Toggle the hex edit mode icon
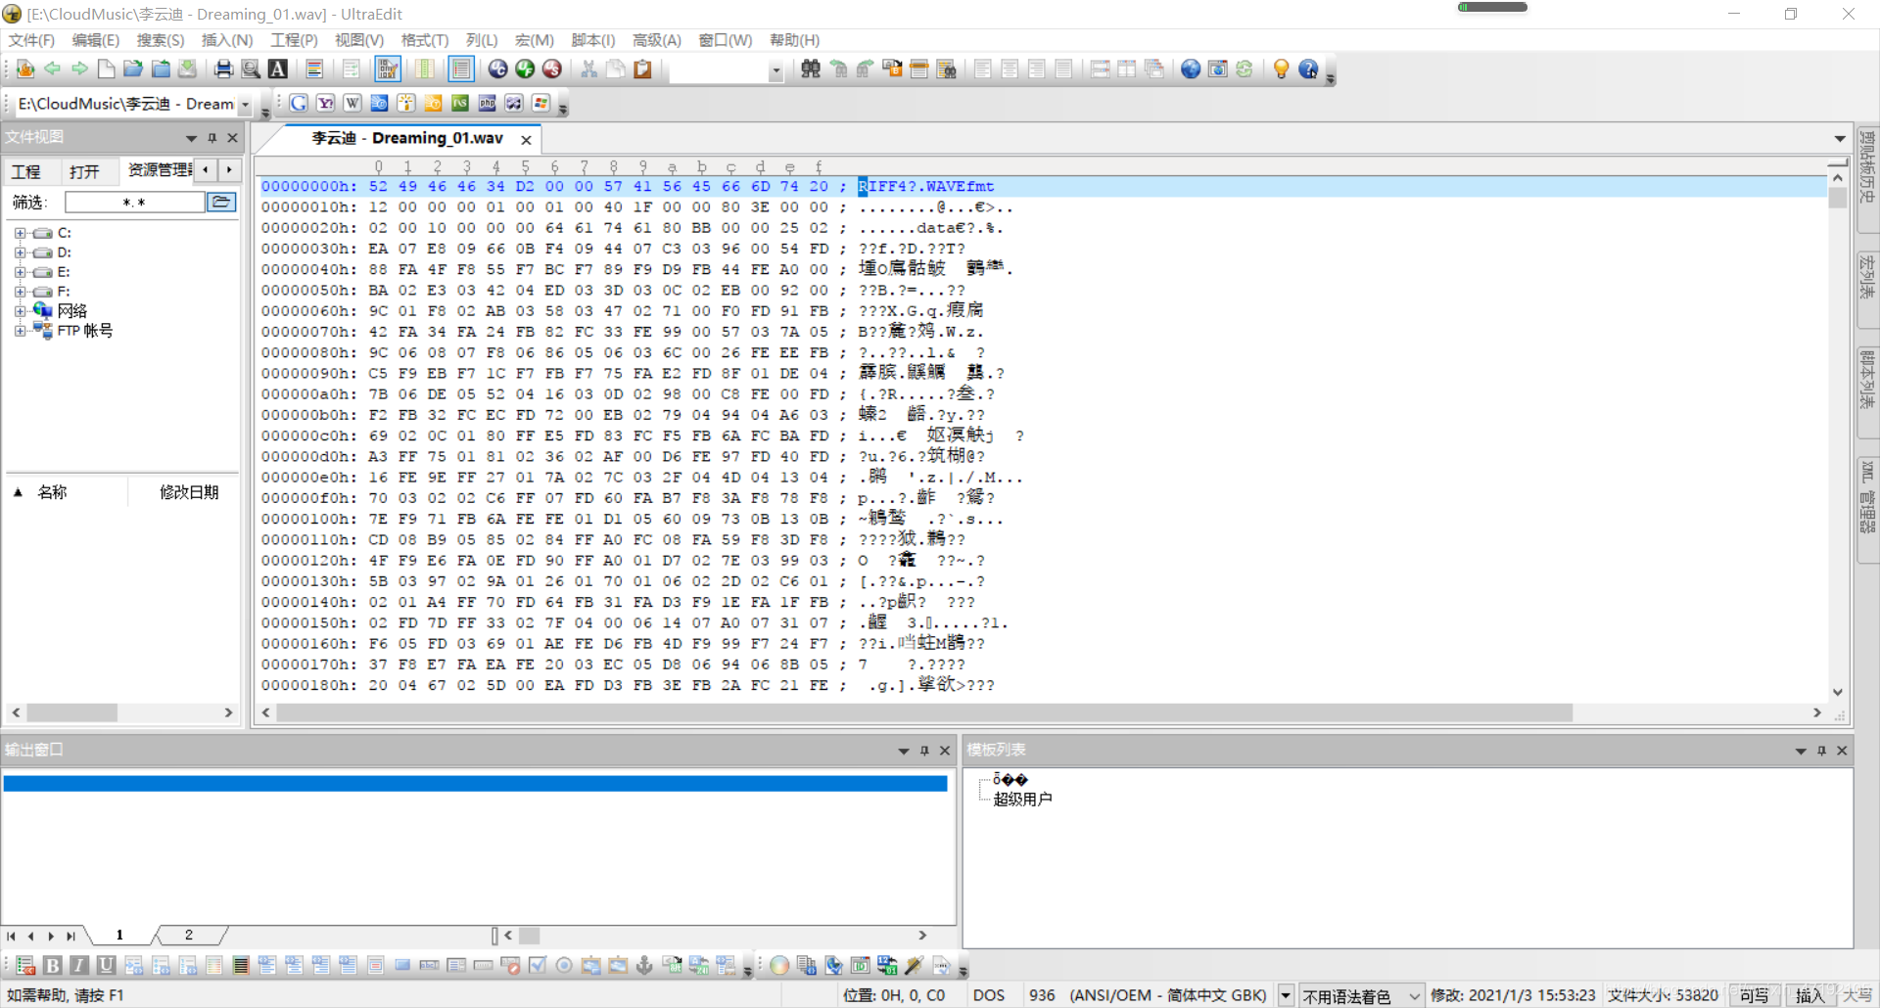Image resolution: width=1880 pixels, height=1008 pixels. point(388,69)
